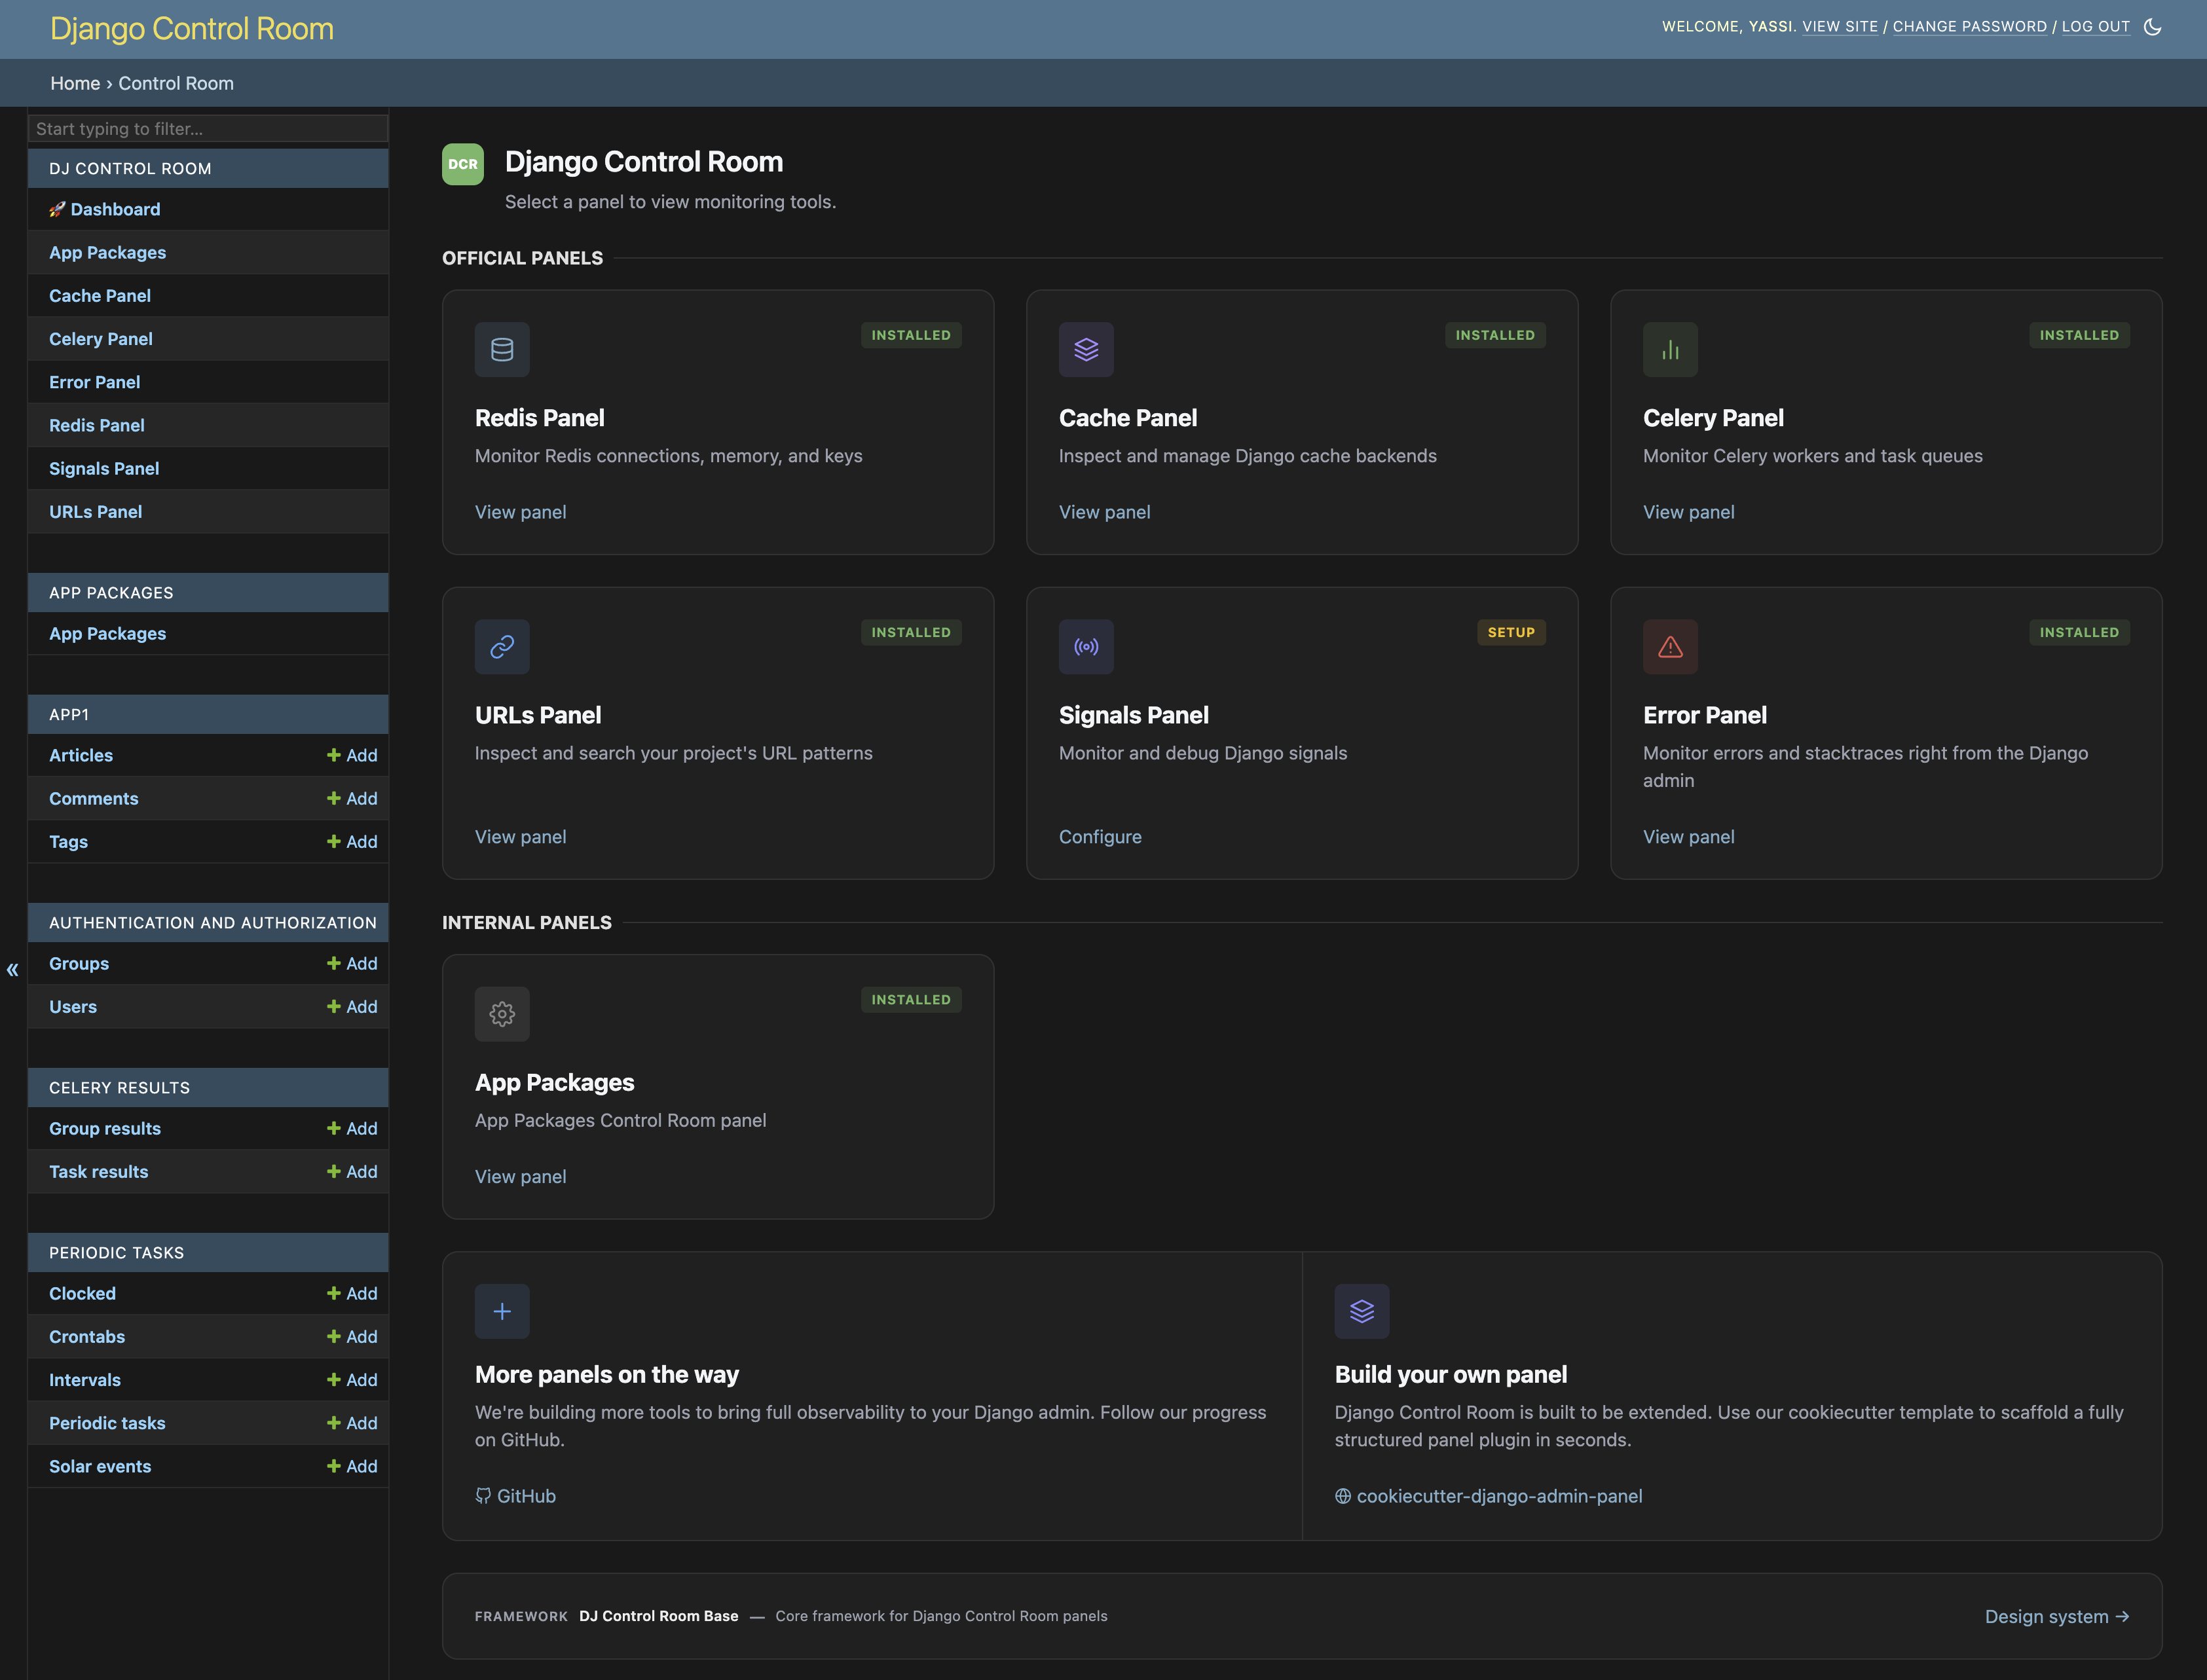Open the Authentication and Authorization section header
Viewport: 2207px width, 1680px height.
pyautogui.click(x=213, y=923)
